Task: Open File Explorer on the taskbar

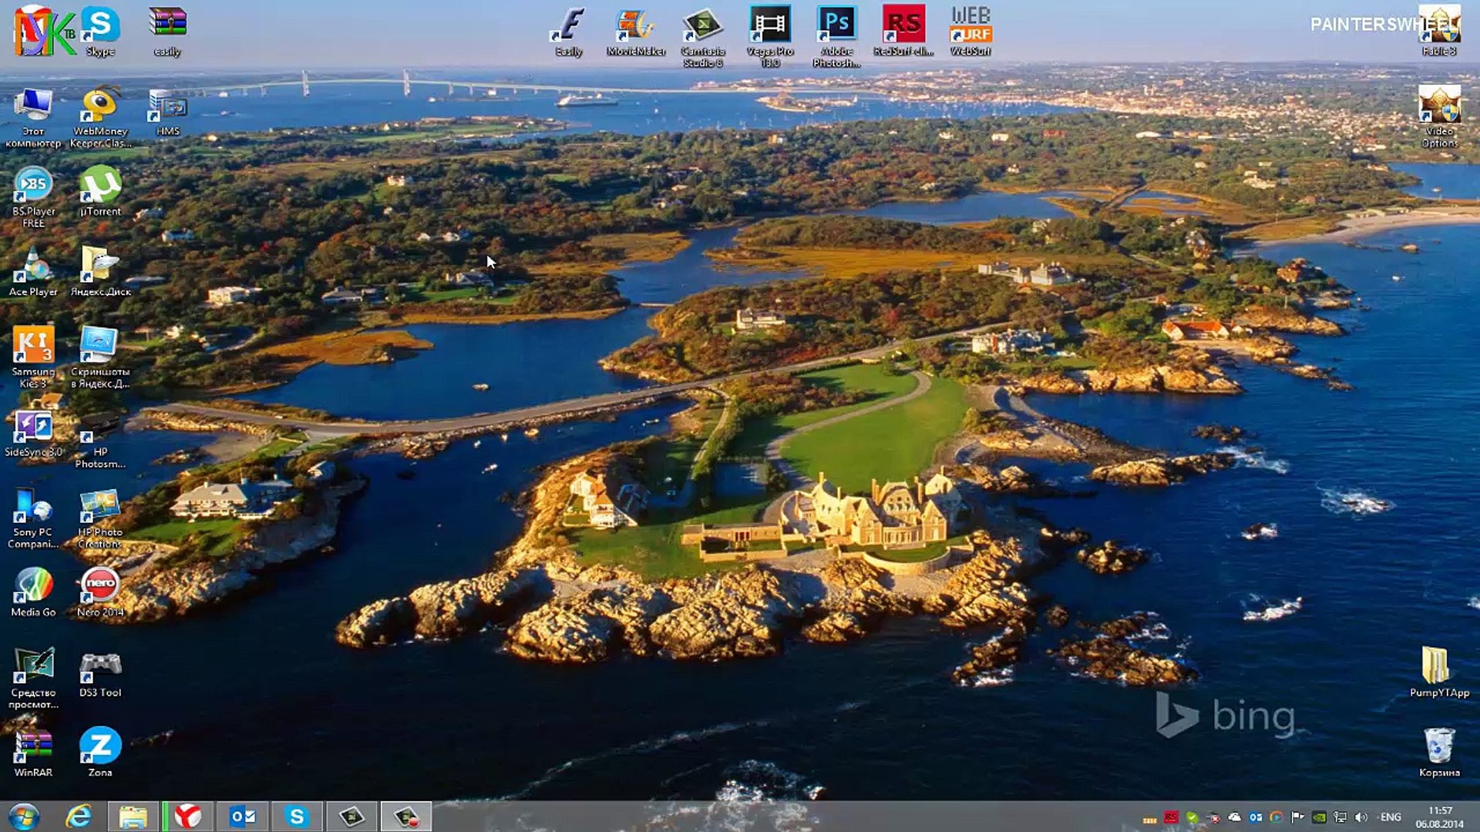Action: pyautogui.click(x=133, y=817)
